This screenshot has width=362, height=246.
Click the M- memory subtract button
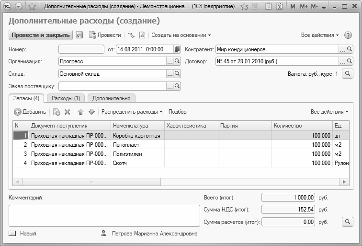tap(315, 7)
